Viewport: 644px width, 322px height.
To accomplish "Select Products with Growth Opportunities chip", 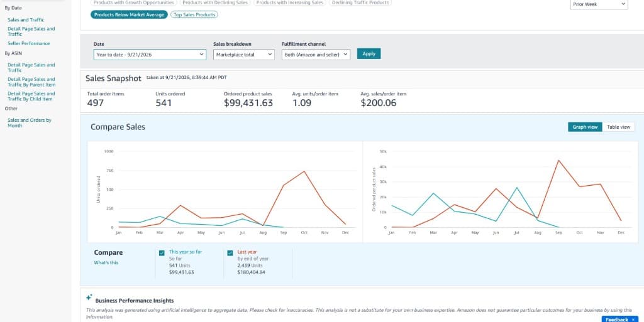I will [133, 3].
